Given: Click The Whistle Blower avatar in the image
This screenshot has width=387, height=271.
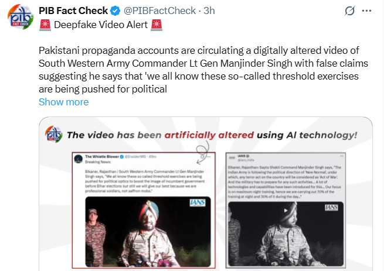Looking at the screenshot, I should pos(77,159).
